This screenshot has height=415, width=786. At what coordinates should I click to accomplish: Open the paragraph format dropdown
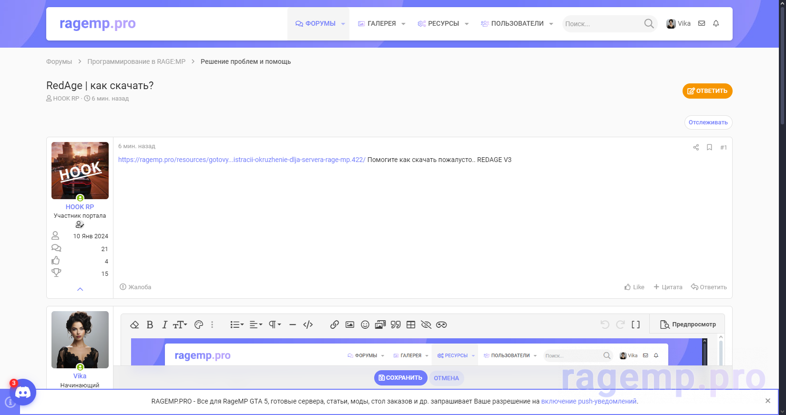275,324
